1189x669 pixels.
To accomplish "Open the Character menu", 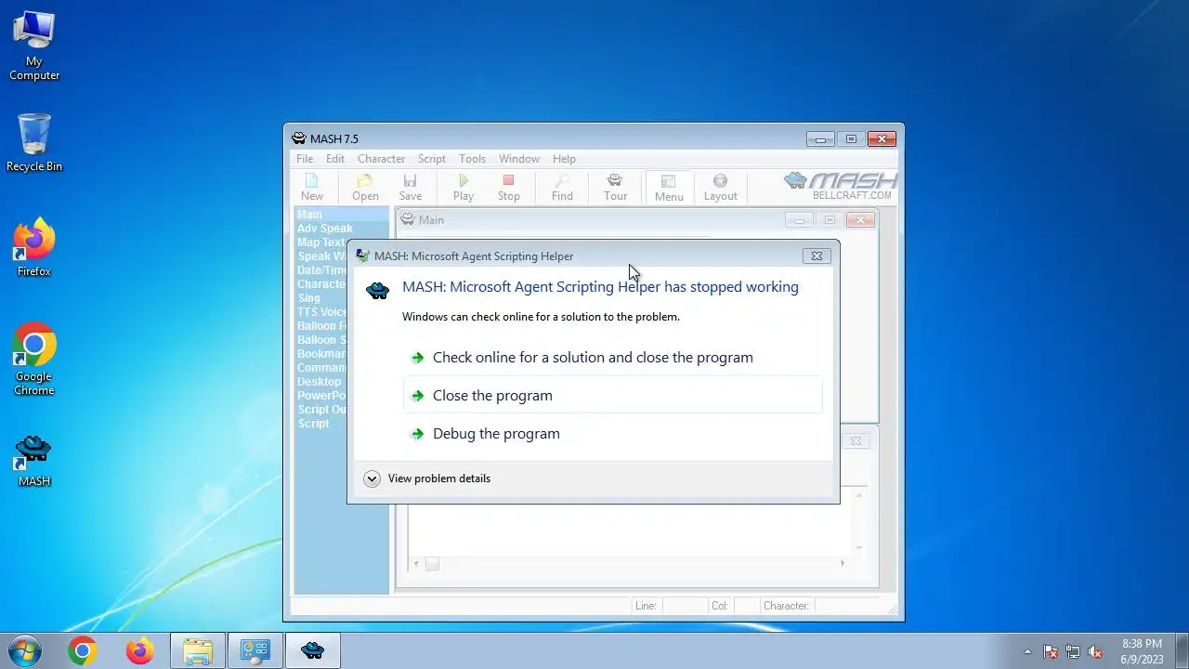I will coord(381,159).
